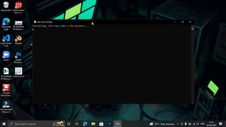Open Microsoft Edge from the taskbar
The height and width of the screenshot is (127, 226).
(85, 124)
